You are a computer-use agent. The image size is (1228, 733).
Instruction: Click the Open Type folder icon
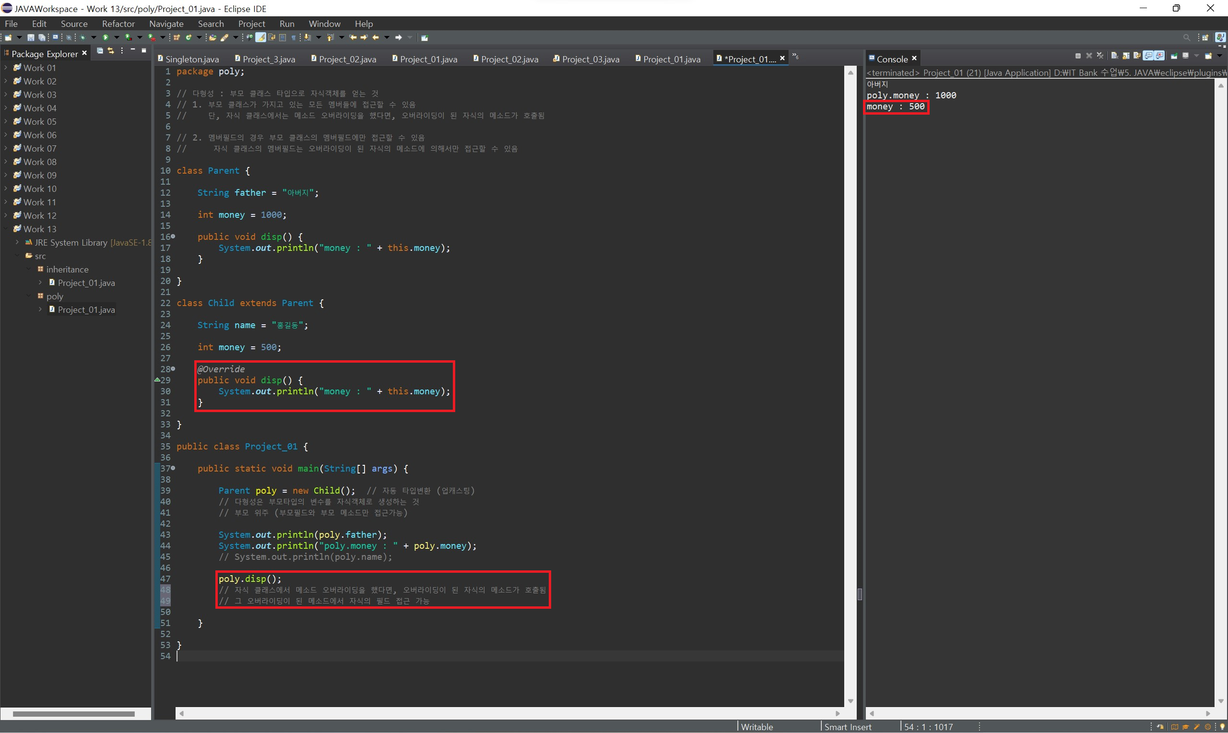pyautogui.click(x=213, y=37)
